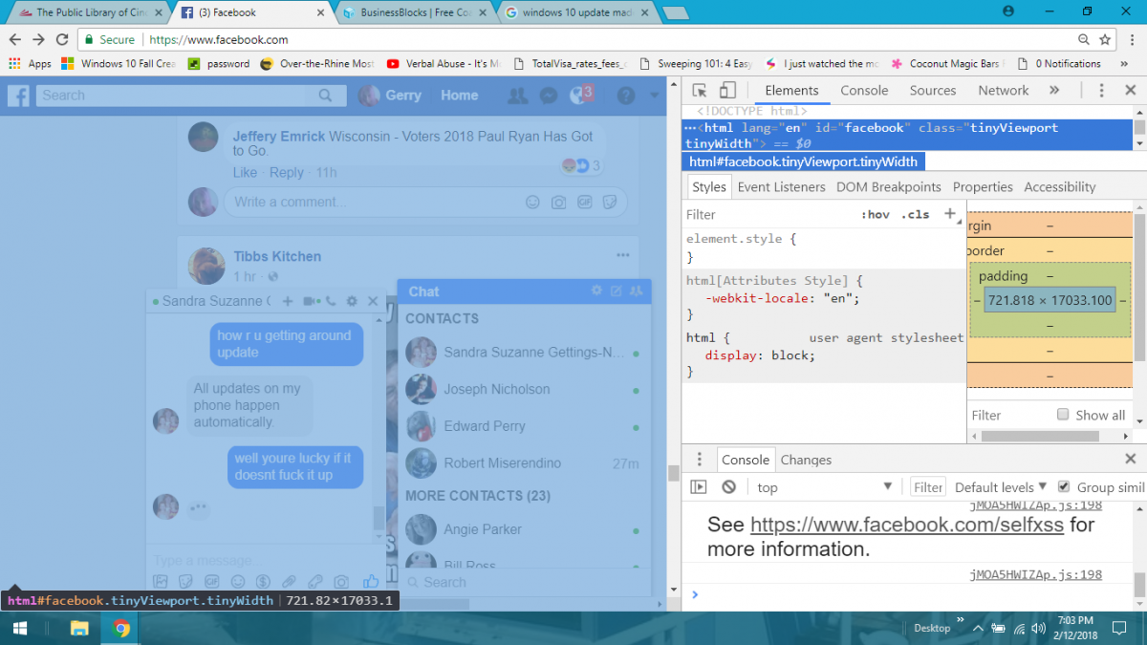The image size is (1147, 645).
Task: Toggle the Show all checkbox
Action: pos(1063,415)
